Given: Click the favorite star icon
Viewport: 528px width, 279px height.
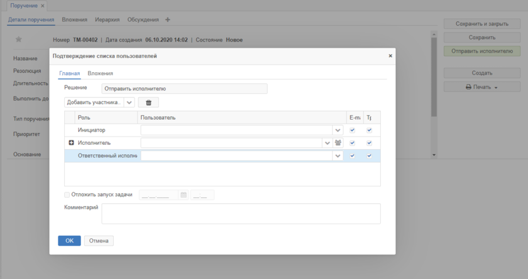Looking at the screenshot, I should (x=19, y=39).
